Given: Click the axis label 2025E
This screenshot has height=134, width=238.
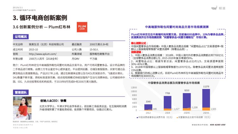Looking at the screenshot, I should [x=206, y=113].
